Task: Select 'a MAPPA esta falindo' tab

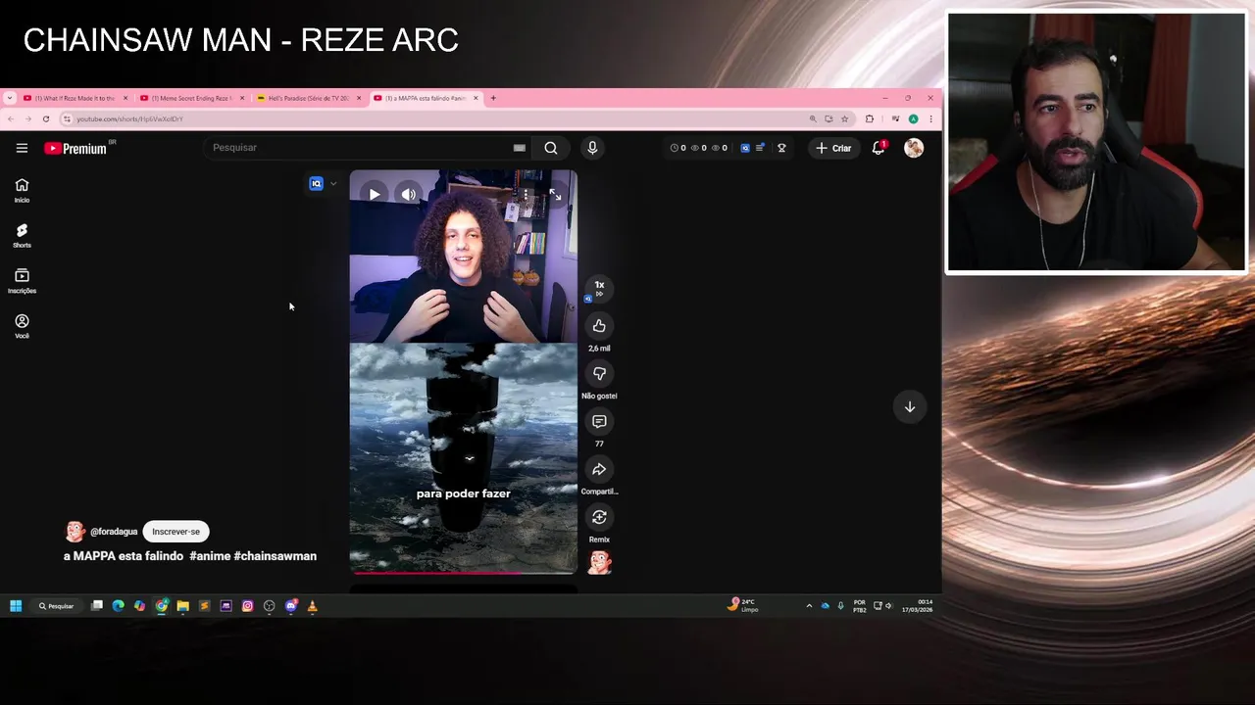Action: (426, 98)
